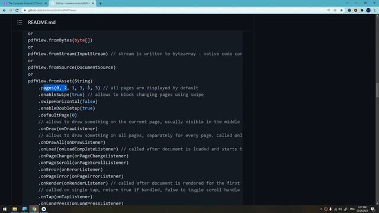The height and width of the screenshot is (213, 379).
Task: Open the Chrome tab search dropdown arrow
Action: pos(347,3)
